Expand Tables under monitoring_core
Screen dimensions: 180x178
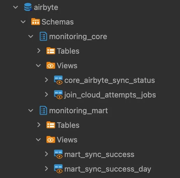tap(39, 51)
